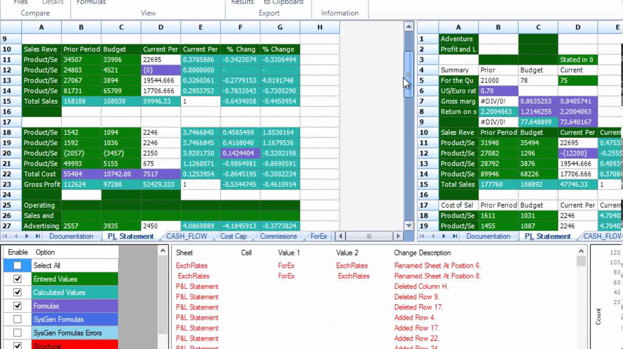Switch to CASH_FLOW sheet in left pane
The width and height of the screenshot is (623, 349).
pyautogui.click(x=187, y=236)
